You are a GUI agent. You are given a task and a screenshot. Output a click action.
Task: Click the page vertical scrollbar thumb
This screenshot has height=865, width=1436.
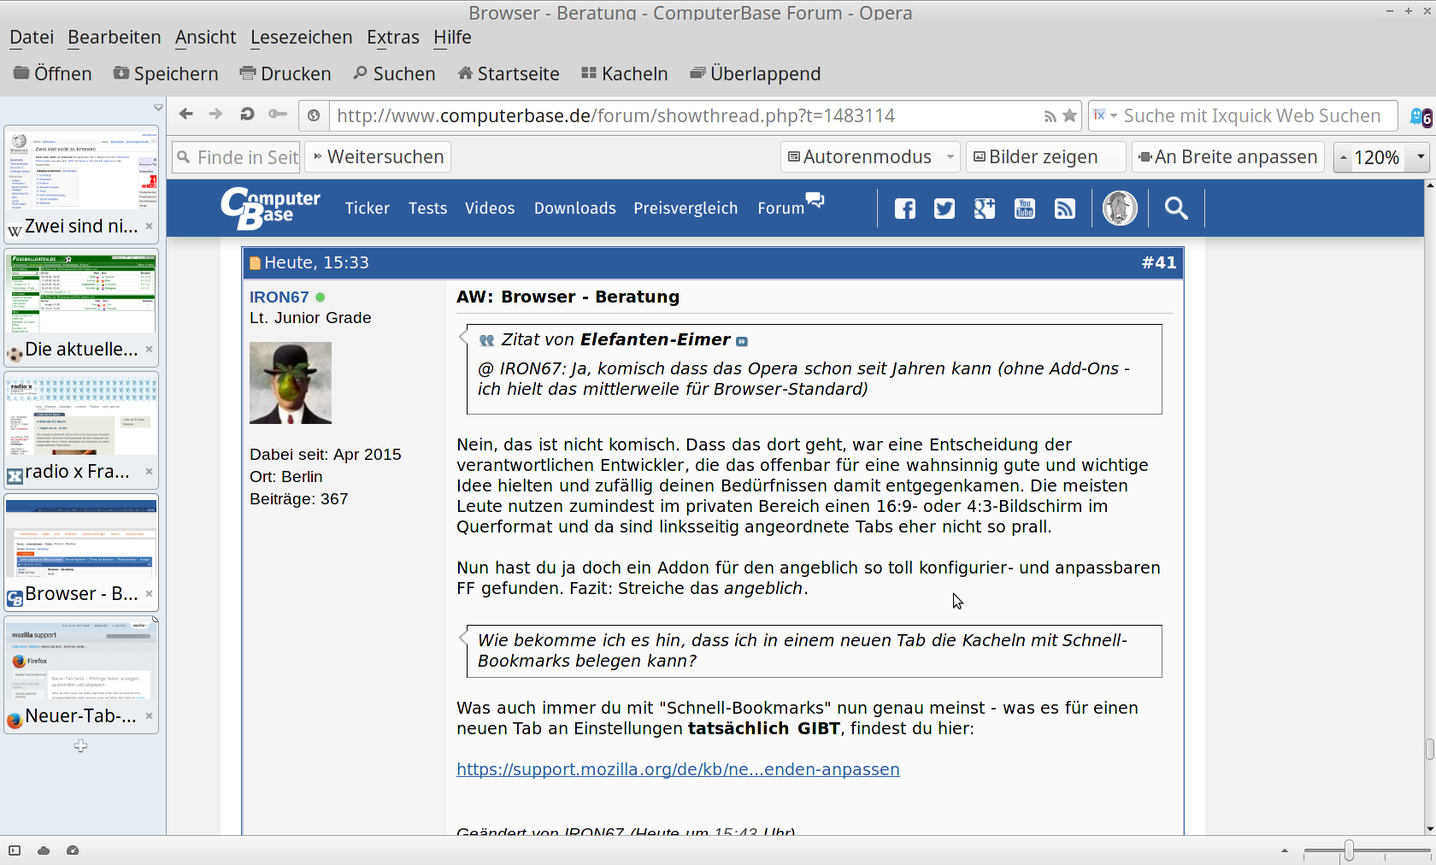click(x=1429, y=750)
